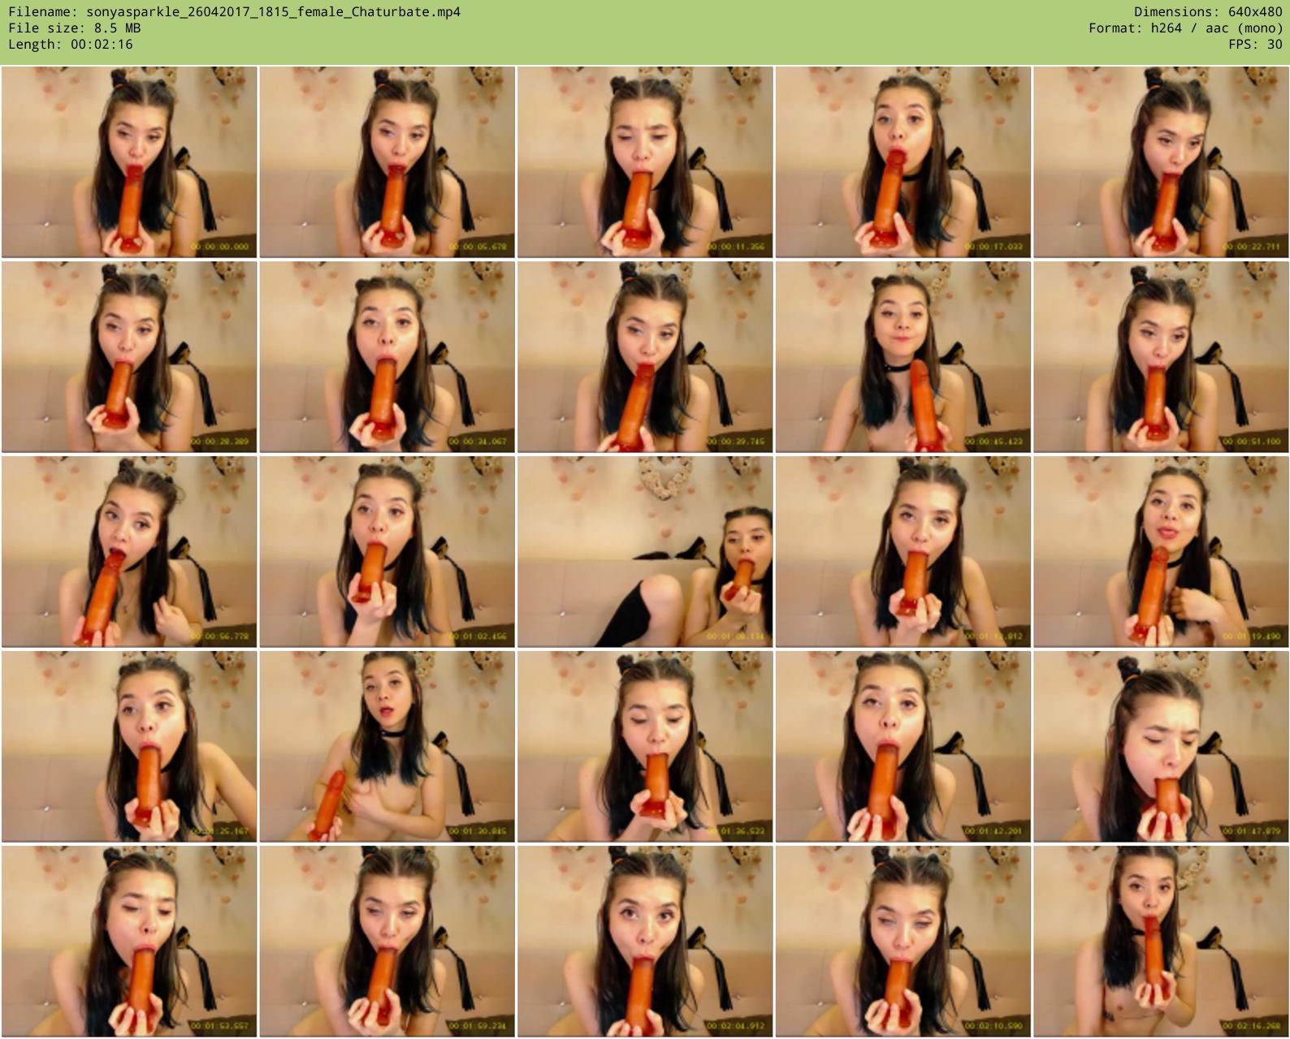
Task: Open the frame stamped 00:01:53.557
Action: pos(129,942)
